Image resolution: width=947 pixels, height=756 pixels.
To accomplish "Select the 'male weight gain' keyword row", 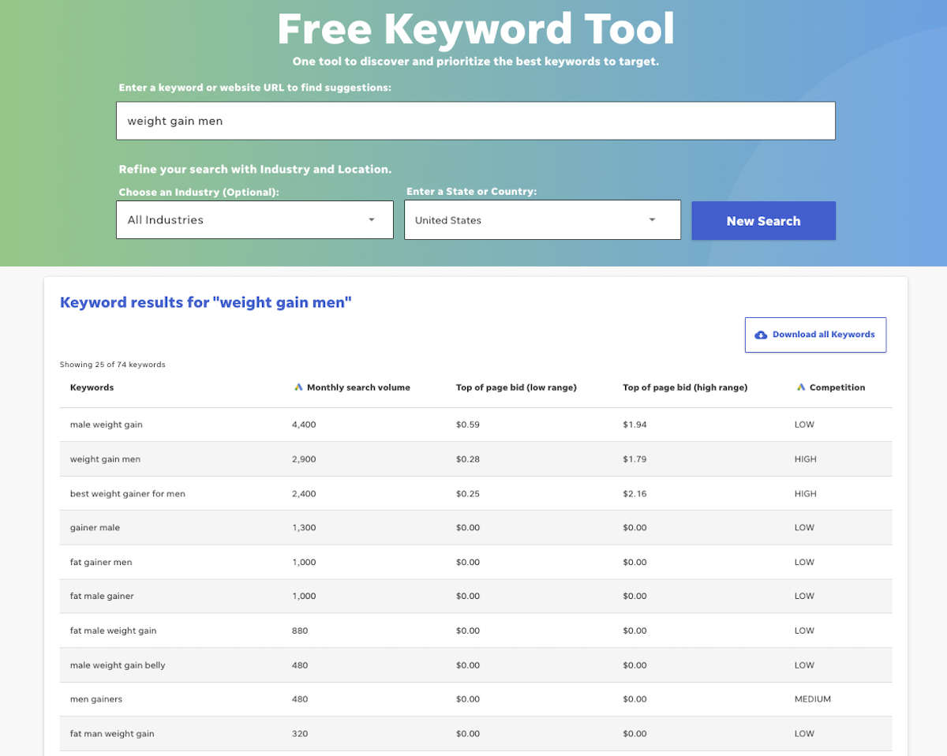I will click(106, 425).
